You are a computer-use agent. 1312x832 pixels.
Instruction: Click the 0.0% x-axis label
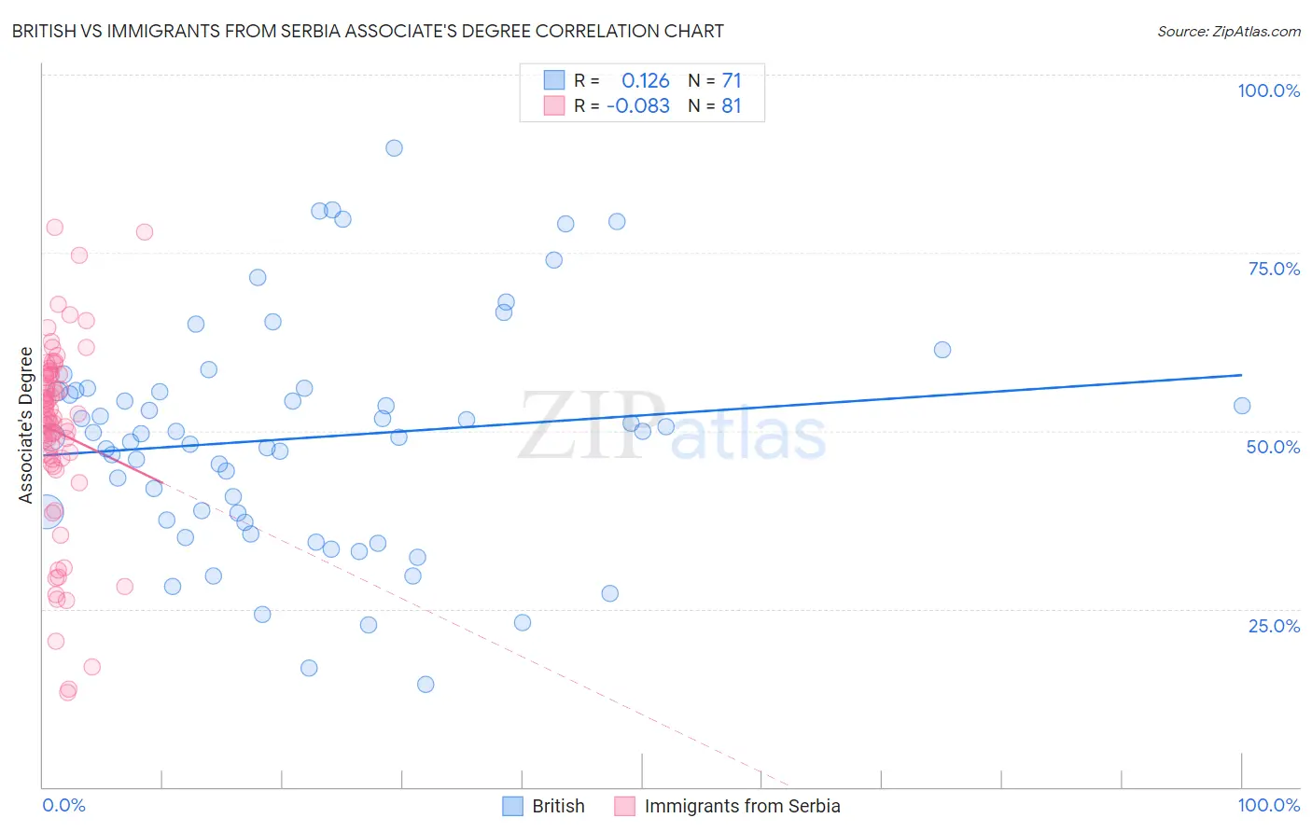click(63, 805)
